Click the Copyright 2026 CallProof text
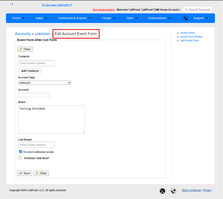Screen dimensions: 223x199 pos(38,190)
